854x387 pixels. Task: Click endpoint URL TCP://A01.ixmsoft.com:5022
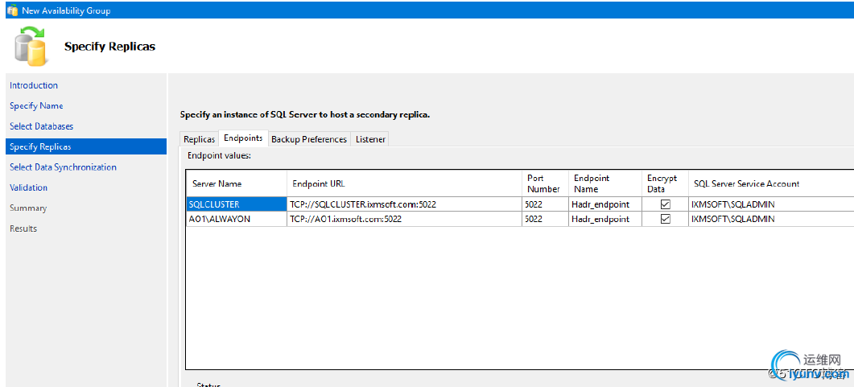[x=404, y=219]
